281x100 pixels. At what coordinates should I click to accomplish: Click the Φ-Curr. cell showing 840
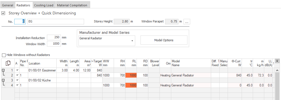[235, 75]
